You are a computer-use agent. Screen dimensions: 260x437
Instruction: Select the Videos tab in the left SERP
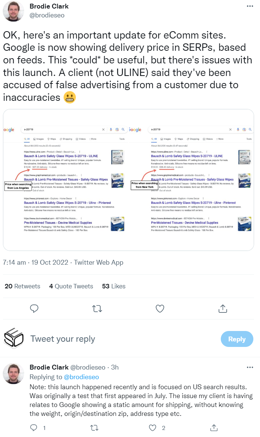point(81,139)
